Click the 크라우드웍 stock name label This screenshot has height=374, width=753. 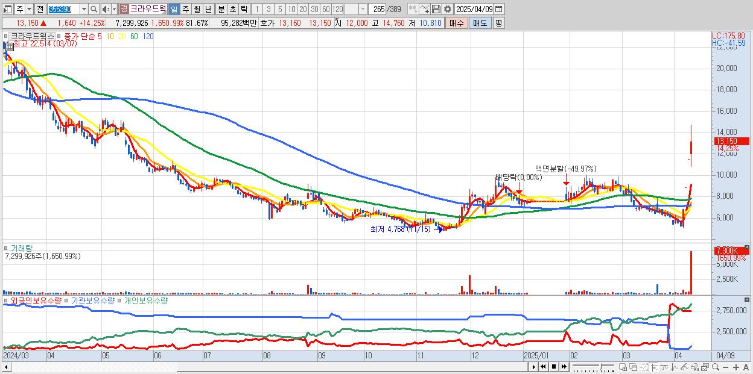coord(147,9)
